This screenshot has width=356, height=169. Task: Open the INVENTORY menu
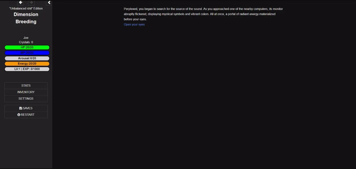pyautogui.click(x=26, y=92)
